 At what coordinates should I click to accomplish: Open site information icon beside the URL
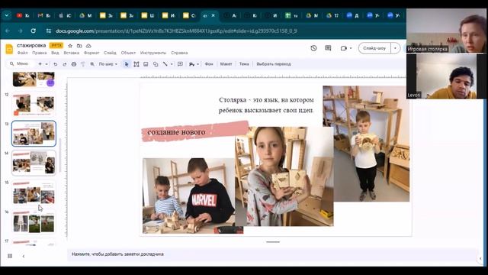click(x=49, y=31)
